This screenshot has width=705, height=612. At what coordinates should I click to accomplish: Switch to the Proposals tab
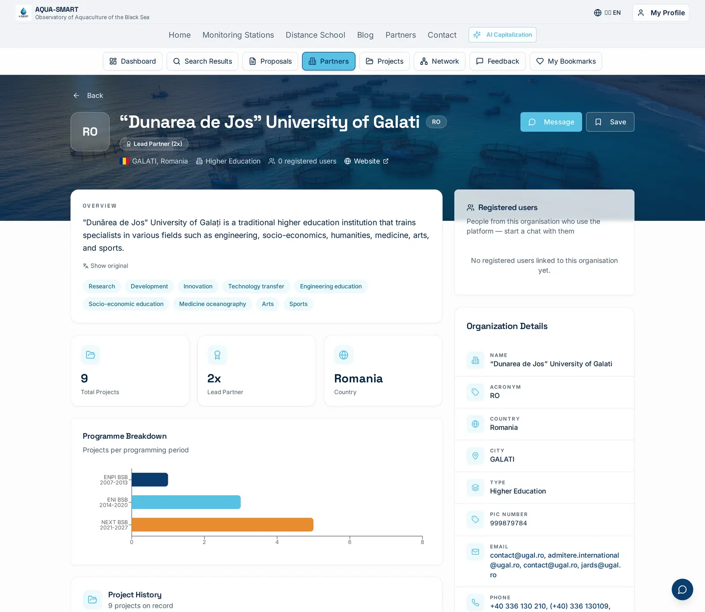point(270,61)
